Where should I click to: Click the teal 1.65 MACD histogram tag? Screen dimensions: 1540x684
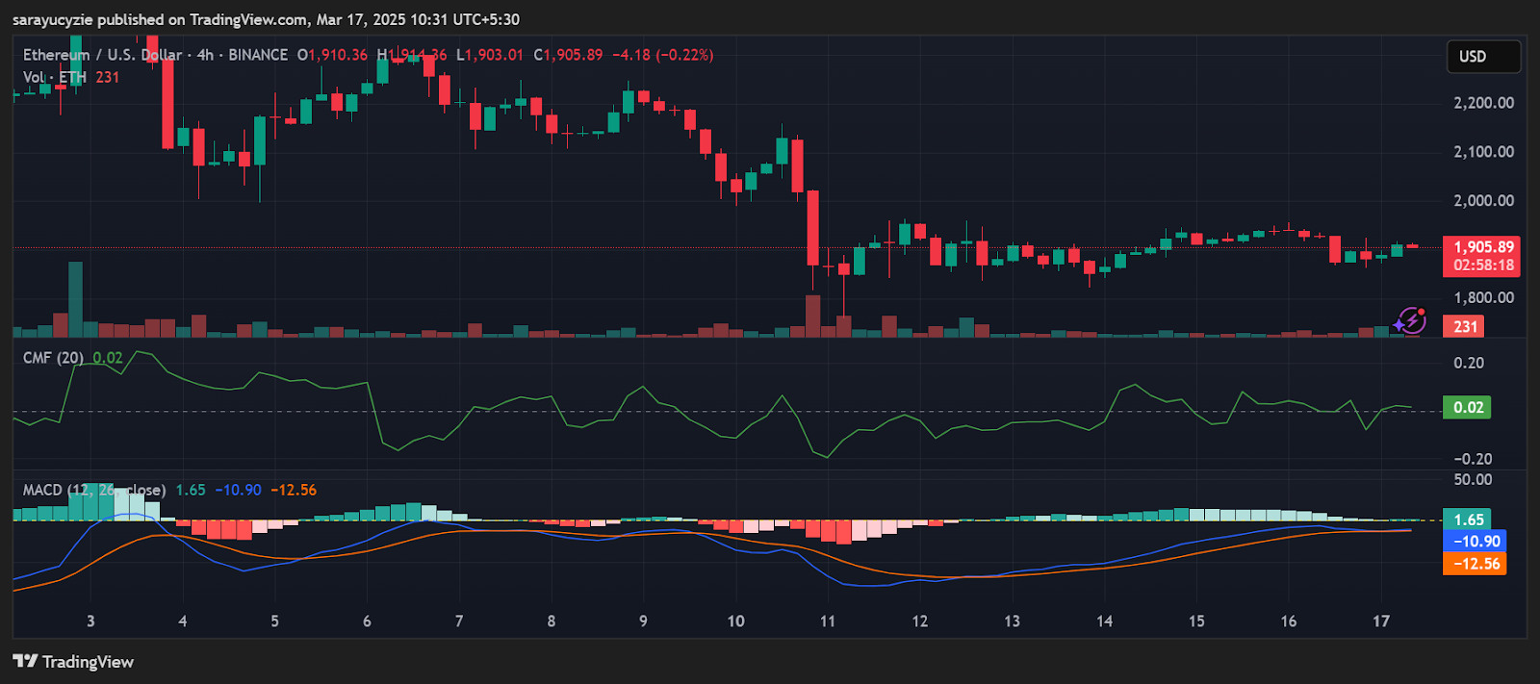[1467, 519]
